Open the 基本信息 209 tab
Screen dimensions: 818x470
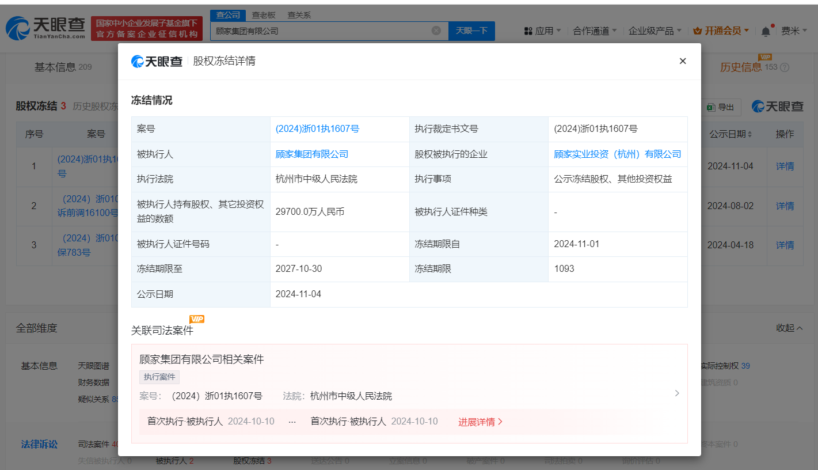[x=63, y=67]
